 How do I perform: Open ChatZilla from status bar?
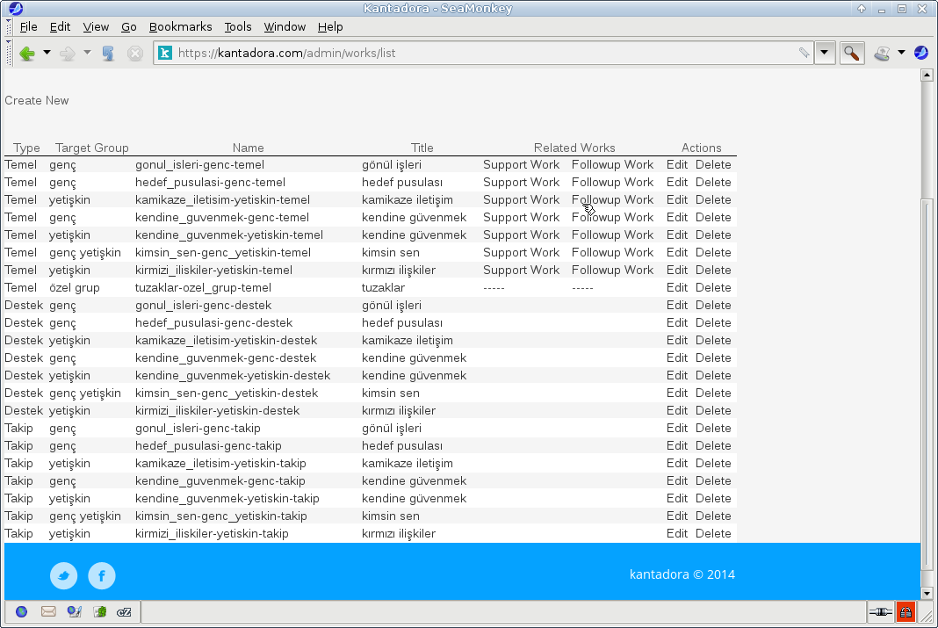(x=124, y=612)
